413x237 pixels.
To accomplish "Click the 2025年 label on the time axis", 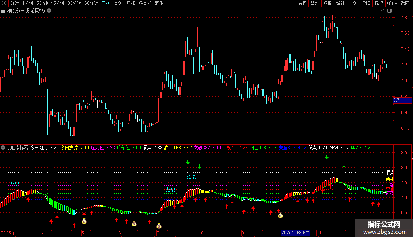I will [8, 233].
